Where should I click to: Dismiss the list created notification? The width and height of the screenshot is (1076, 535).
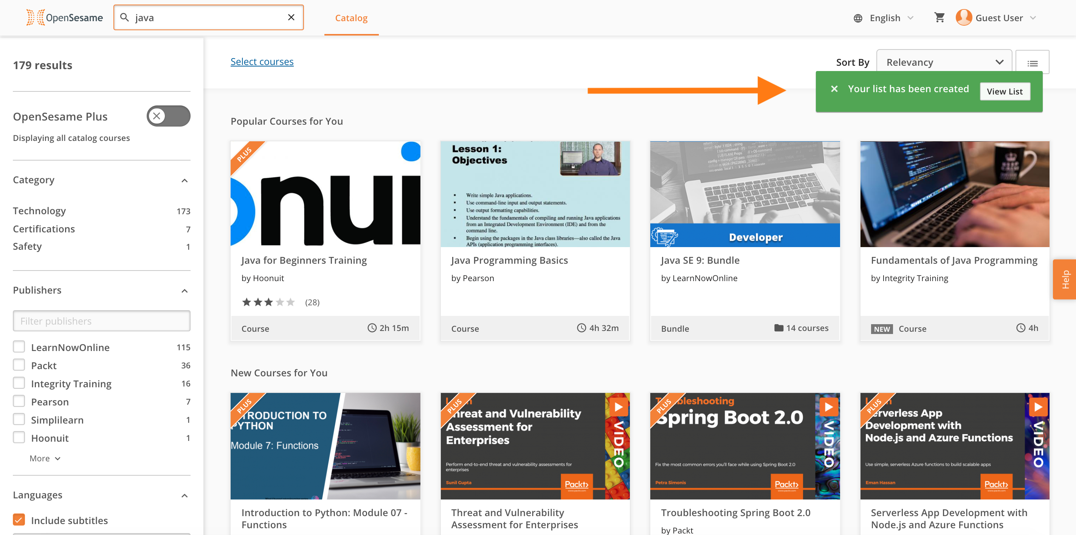coord(834,89)
